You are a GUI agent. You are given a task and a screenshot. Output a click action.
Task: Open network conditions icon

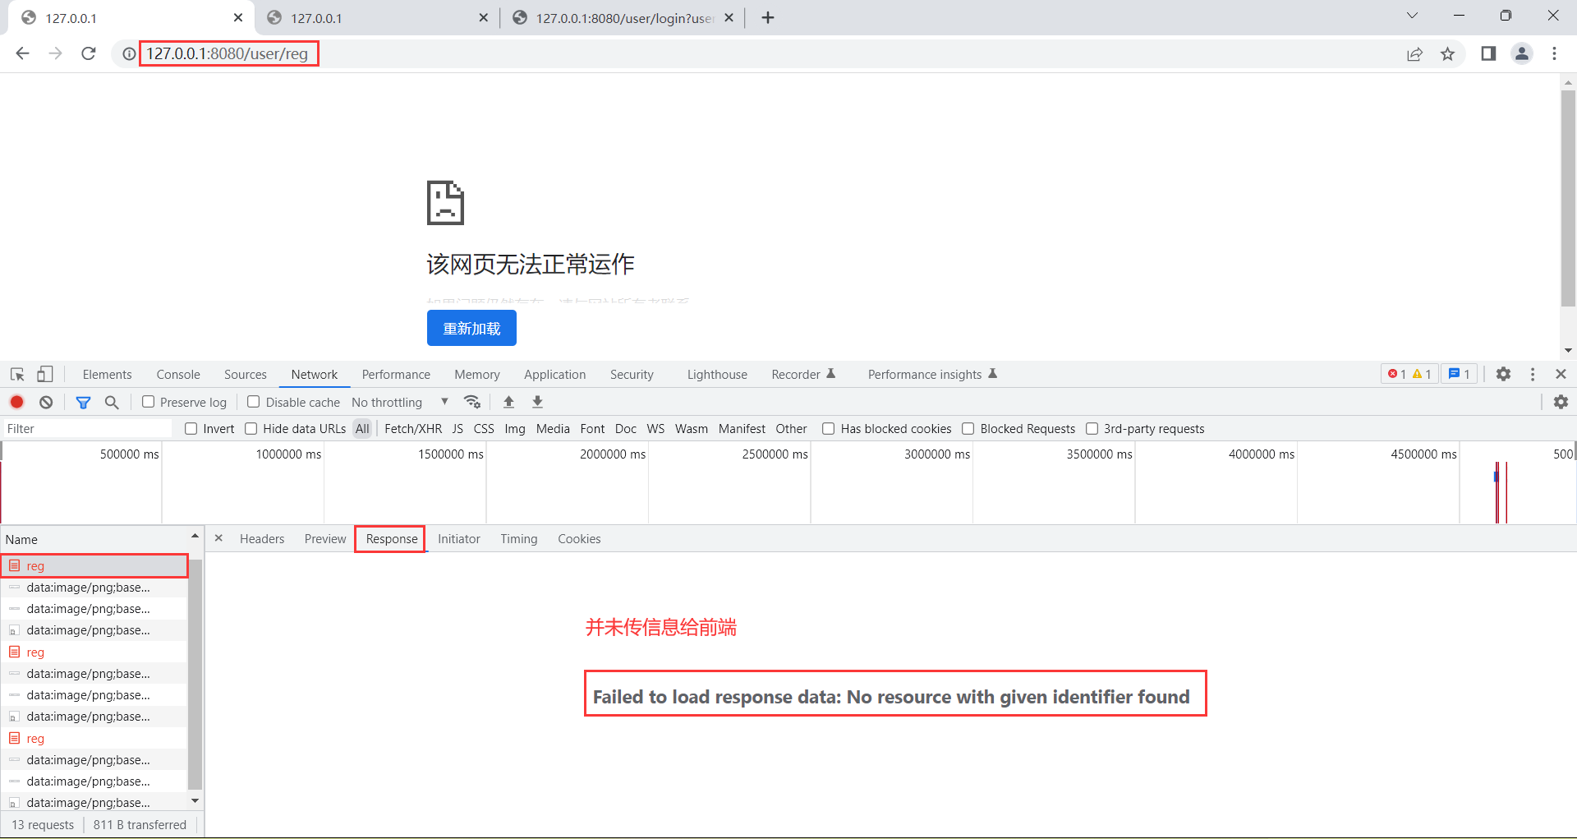coord(471,402)
